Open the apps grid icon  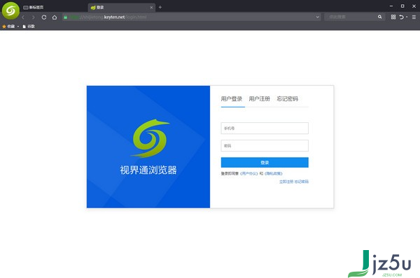coord(393,17)
